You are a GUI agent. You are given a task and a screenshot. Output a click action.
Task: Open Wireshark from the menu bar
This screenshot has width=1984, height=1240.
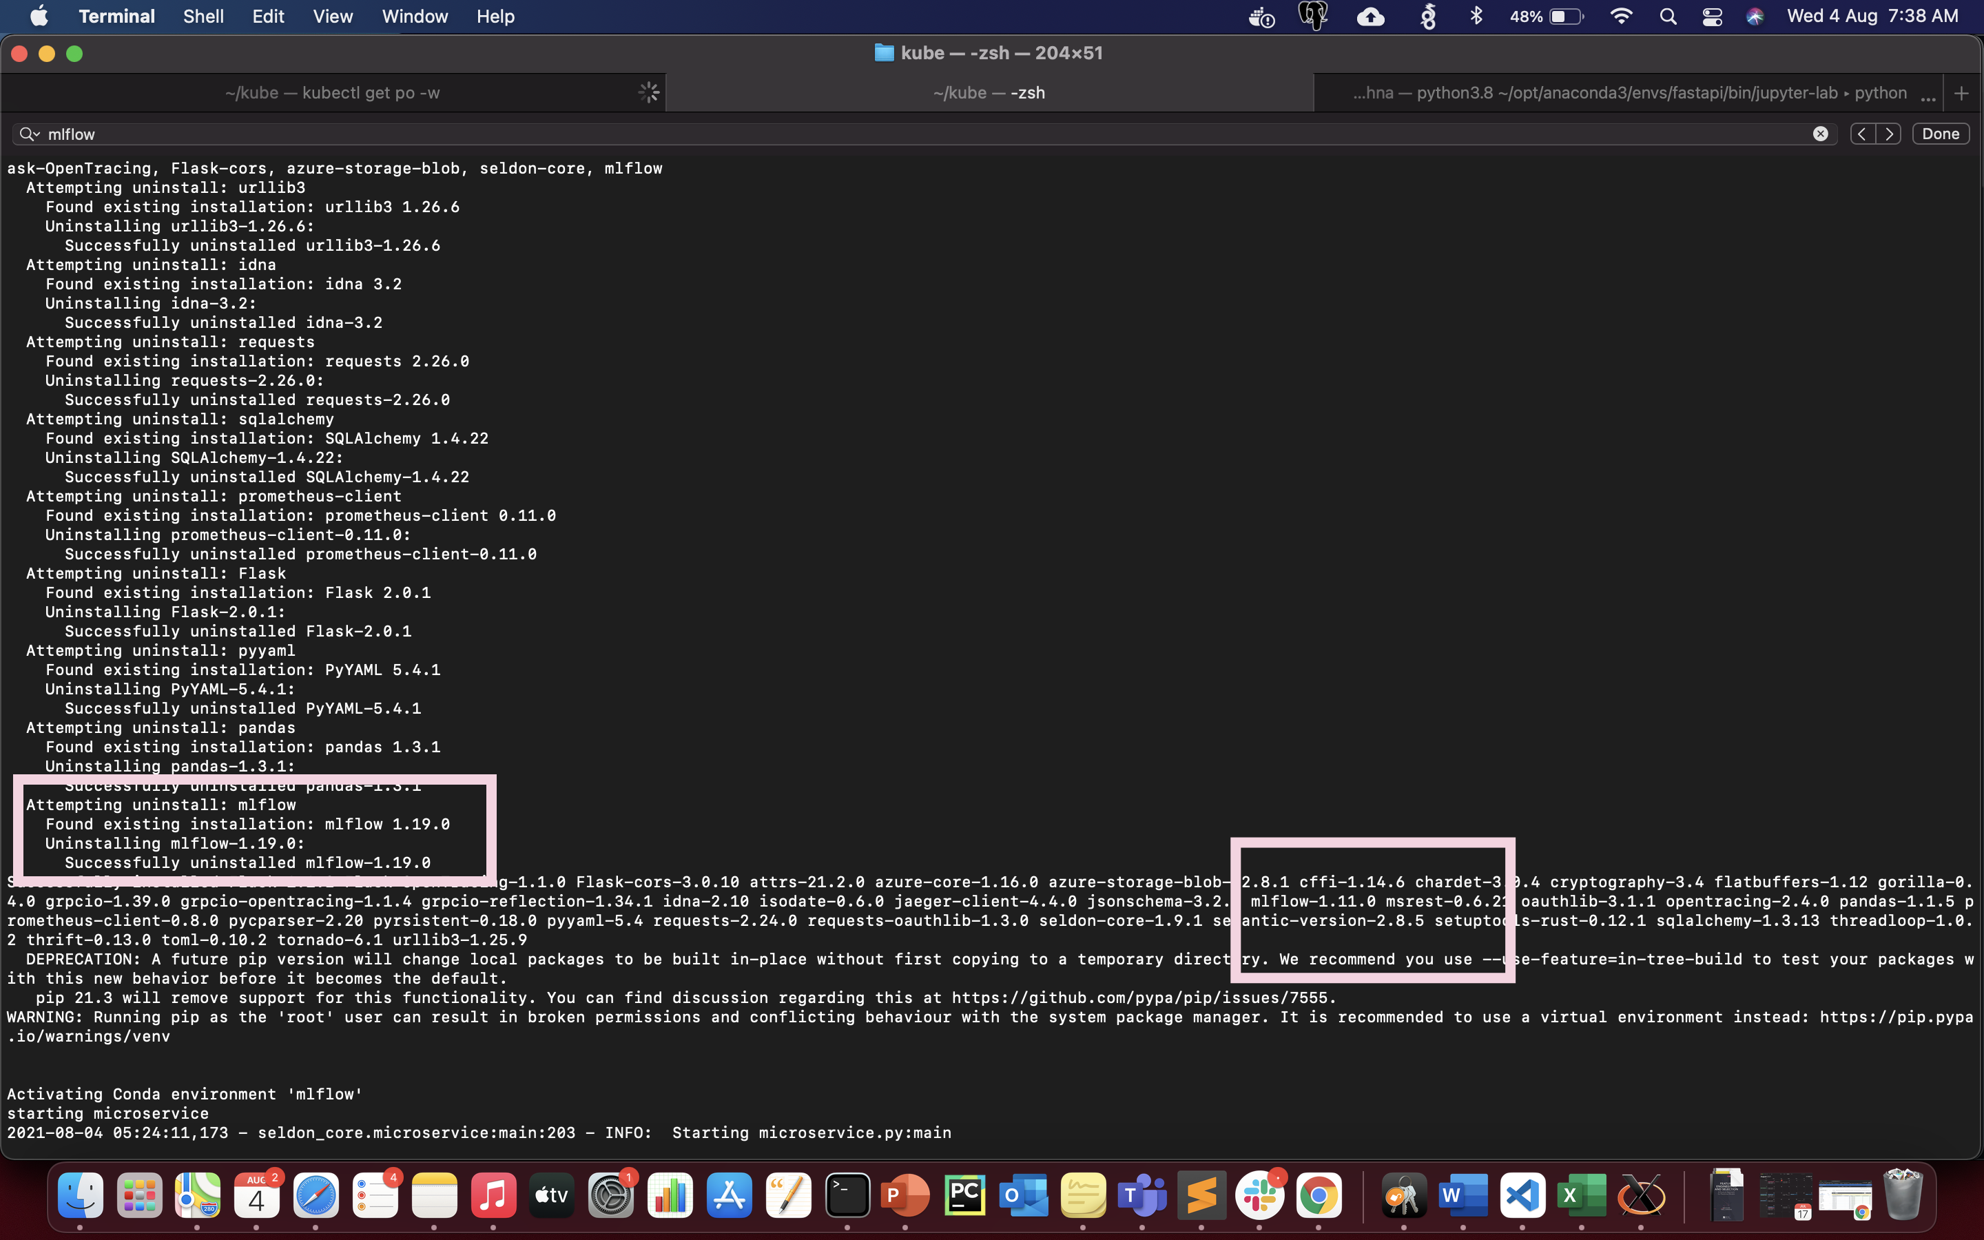click(1428, 16)
